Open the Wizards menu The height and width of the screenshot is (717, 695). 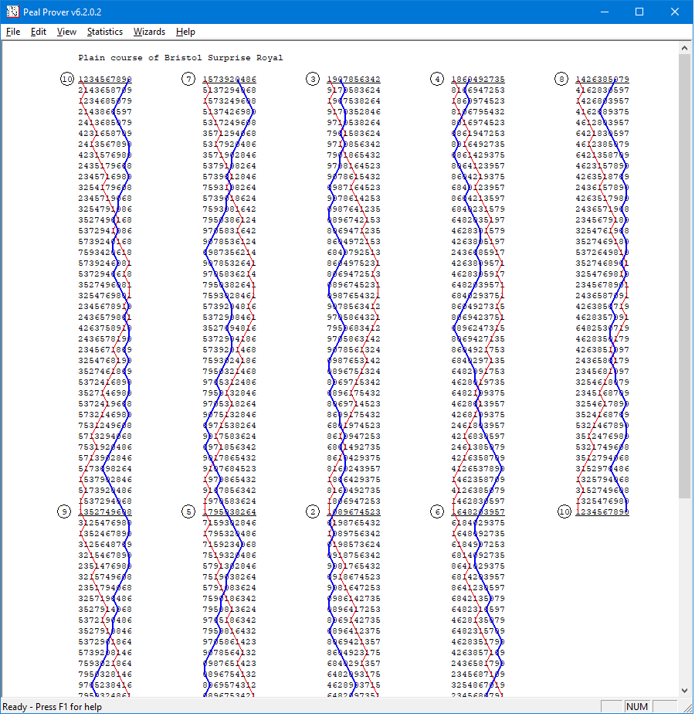tap(149, 32)
